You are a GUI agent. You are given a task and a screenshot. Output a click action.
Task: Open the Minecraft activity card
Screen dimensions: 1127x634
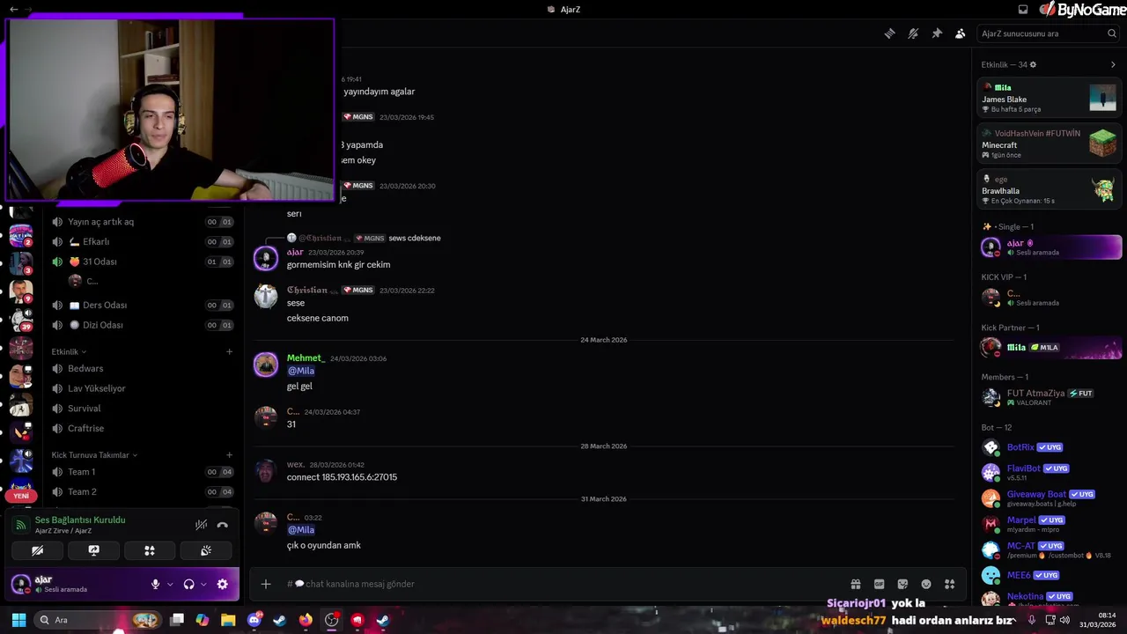point(1050,144)
